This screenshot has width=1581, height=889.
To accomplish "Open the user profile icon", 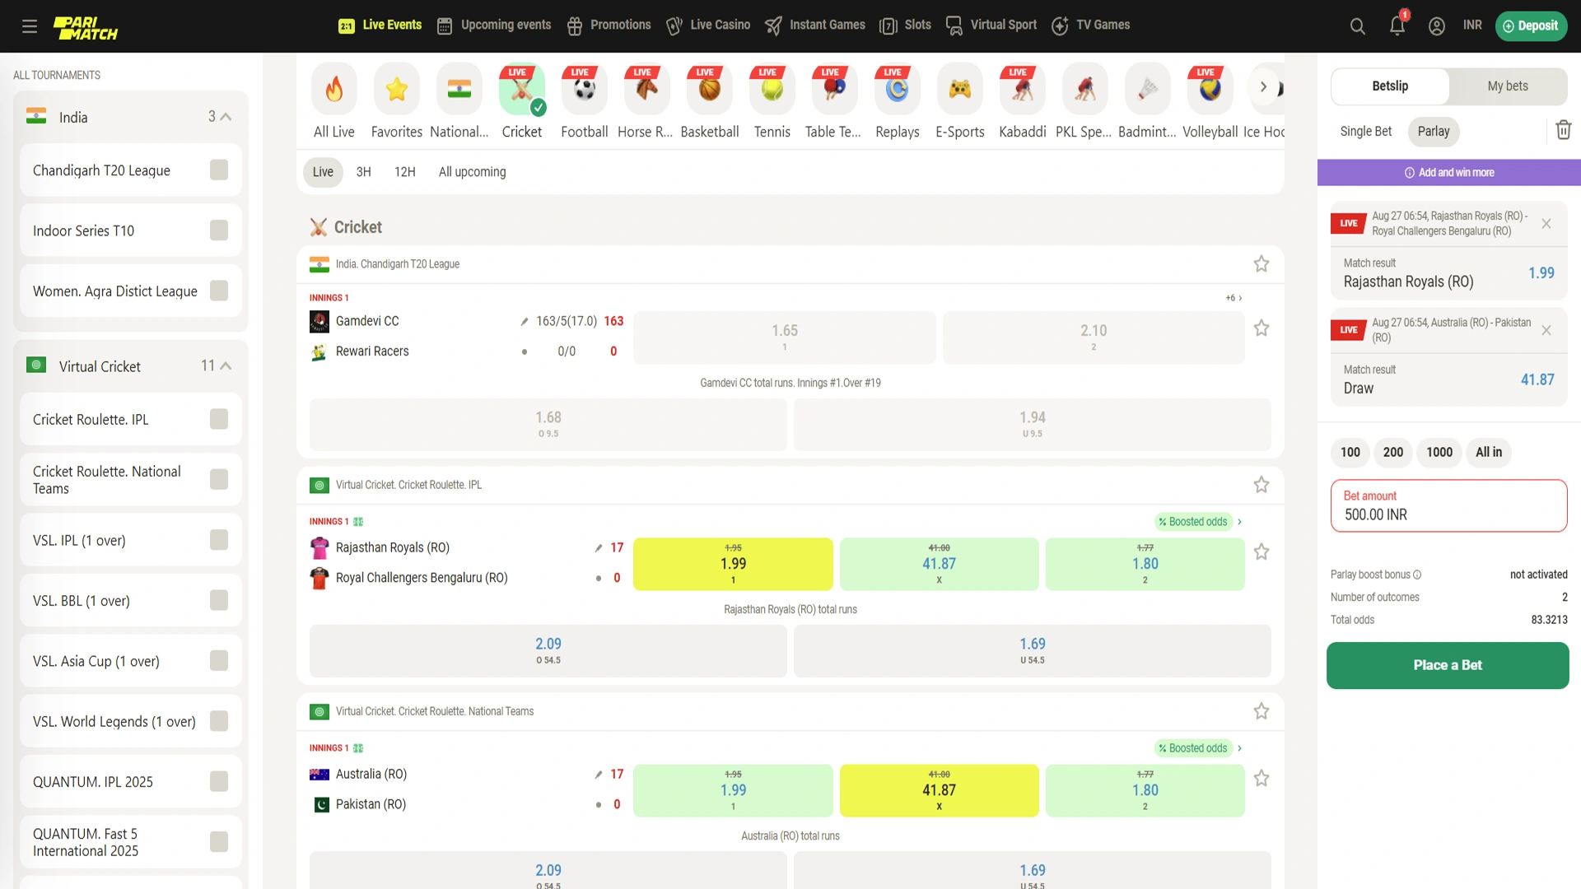I will [1436, 26].
